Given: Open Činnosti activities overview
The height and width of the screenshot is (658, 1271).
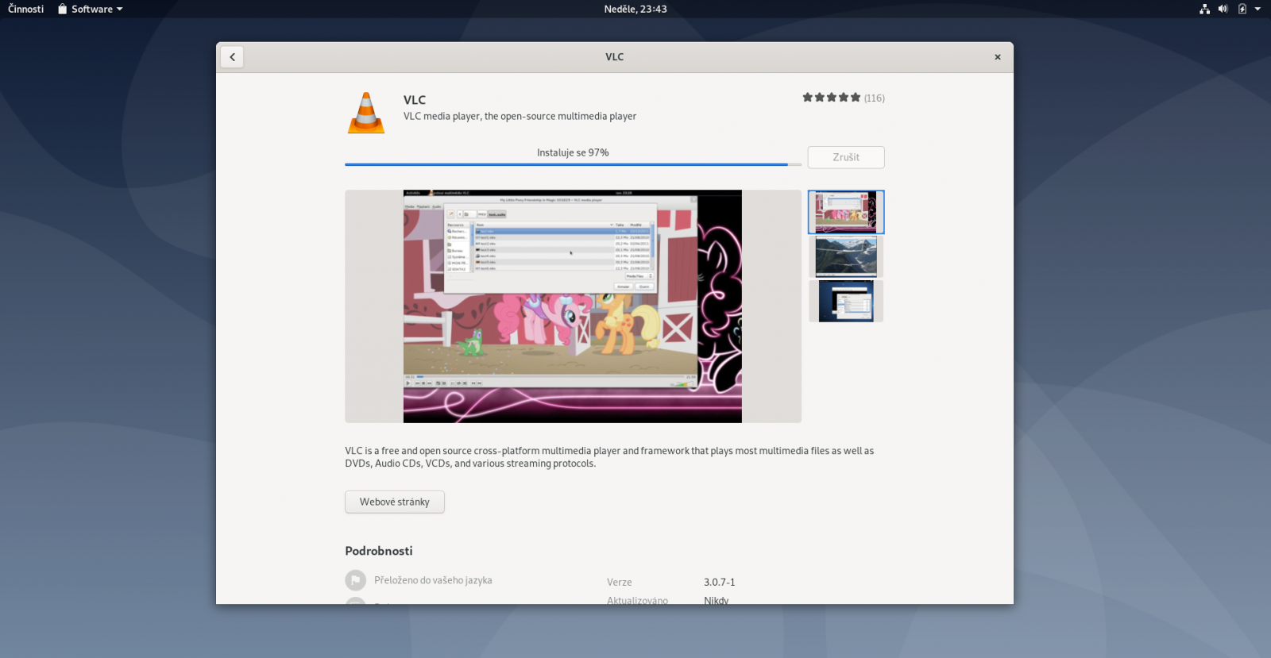Looking at the screenshot, I should point(25,9).
